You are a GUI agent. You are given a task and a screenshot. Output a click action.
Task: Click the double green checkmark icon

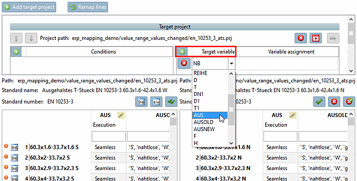pos(171,102)
